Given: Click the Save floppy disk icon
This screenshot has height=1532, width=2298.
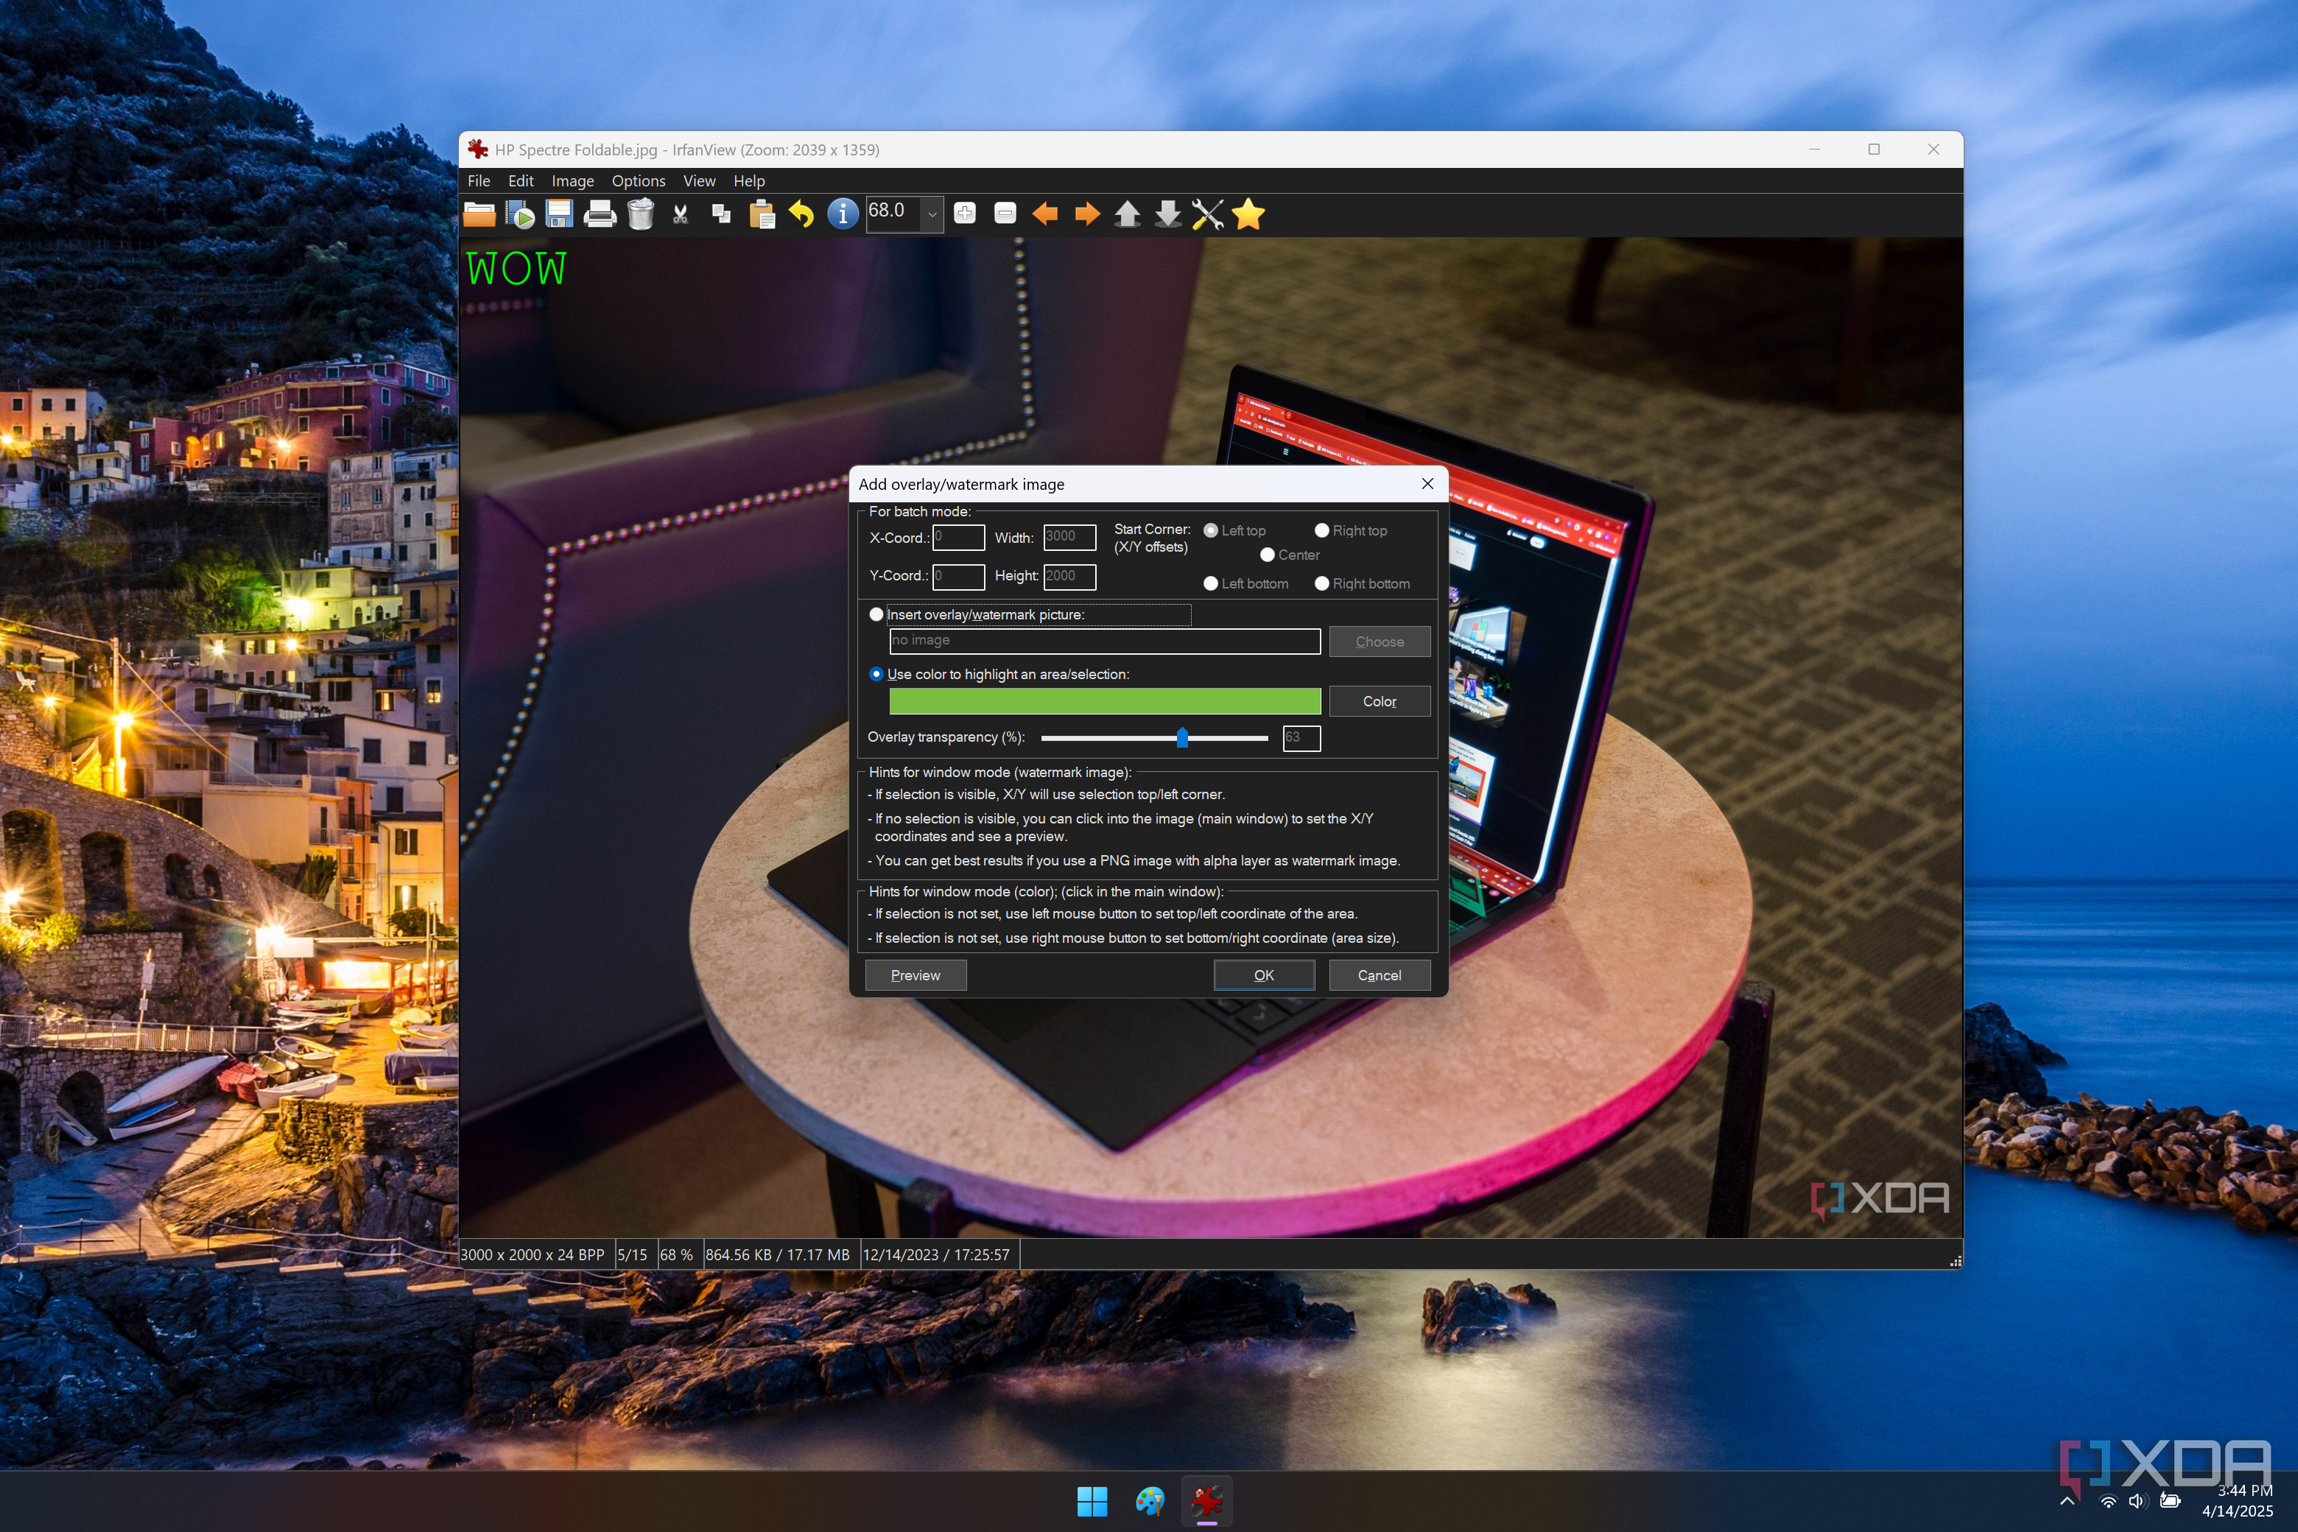Looking at the screenshot, I should pos(560,214).
